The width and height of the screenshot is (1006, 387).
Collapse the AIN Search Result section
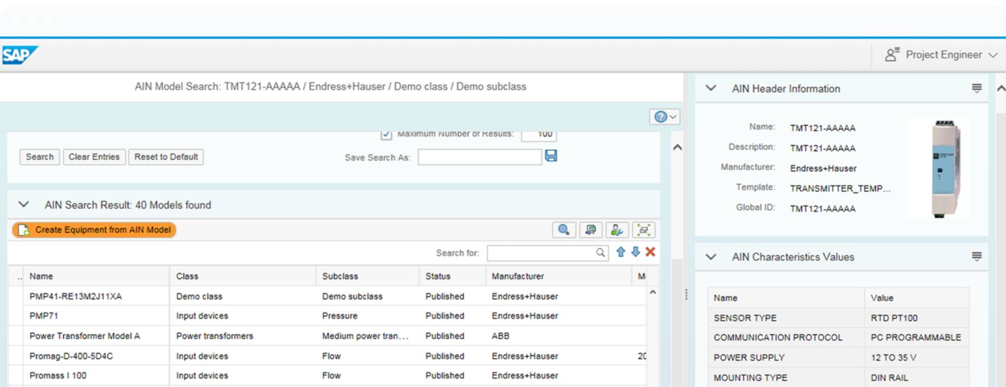(x=23, y=205)
